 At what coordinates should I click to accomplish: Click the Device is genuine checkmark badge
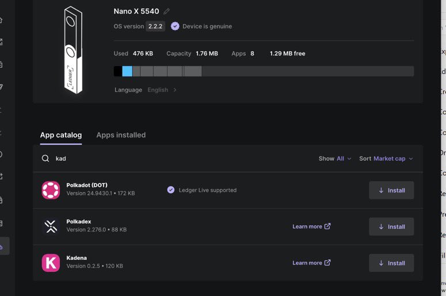coord(175,26)
